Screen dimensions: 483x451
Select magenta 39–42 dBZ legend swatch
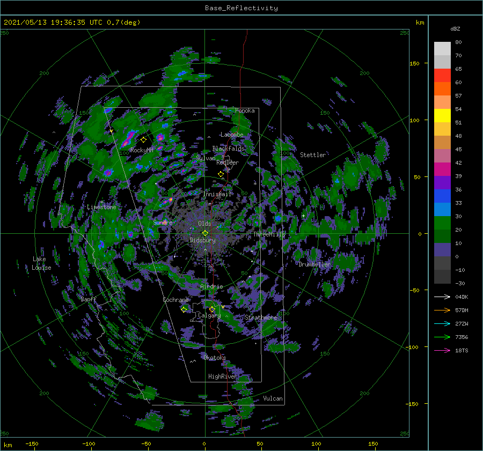click(442, 169)
